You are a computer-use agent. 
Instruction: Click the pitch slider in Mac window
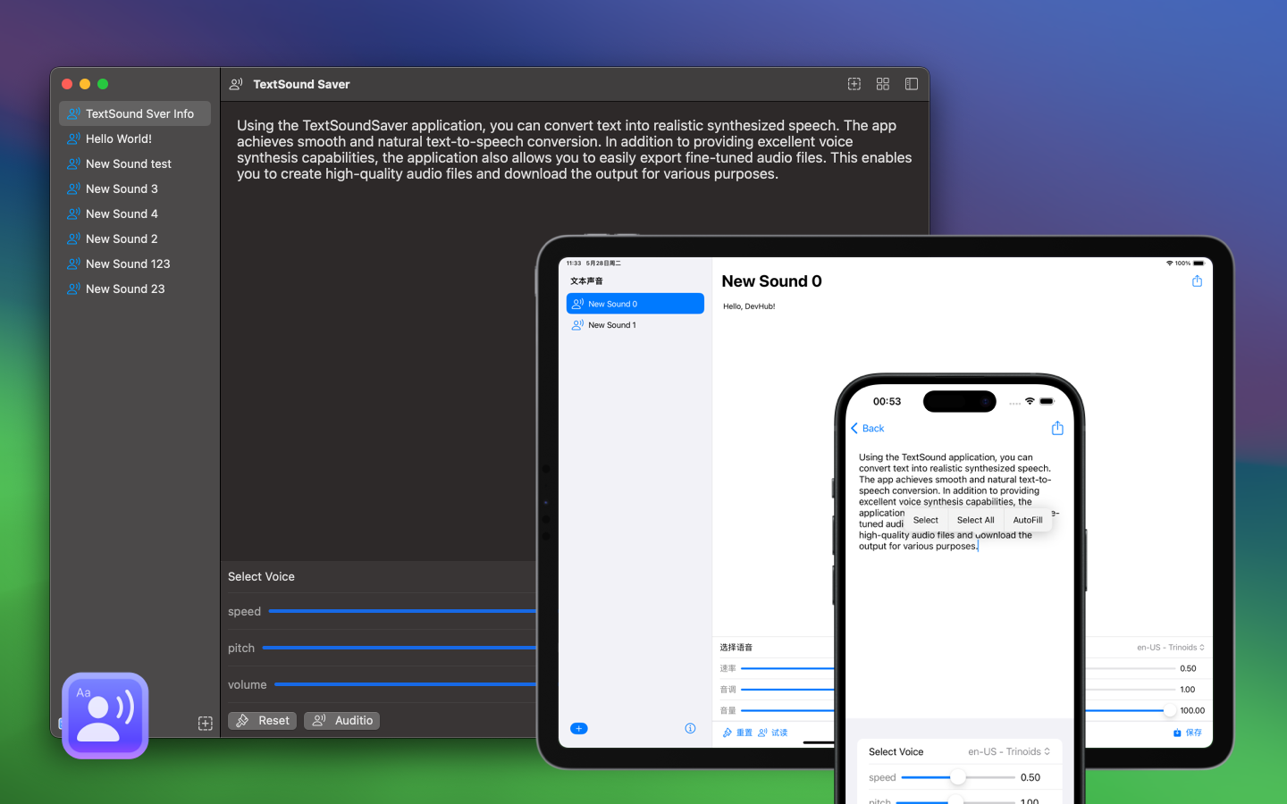tap(400, 648)
